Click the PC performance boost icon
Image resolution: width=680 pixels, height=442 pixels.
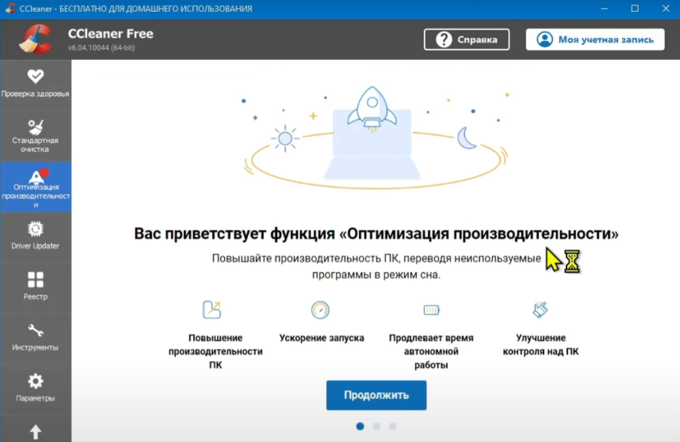point(212,309)
